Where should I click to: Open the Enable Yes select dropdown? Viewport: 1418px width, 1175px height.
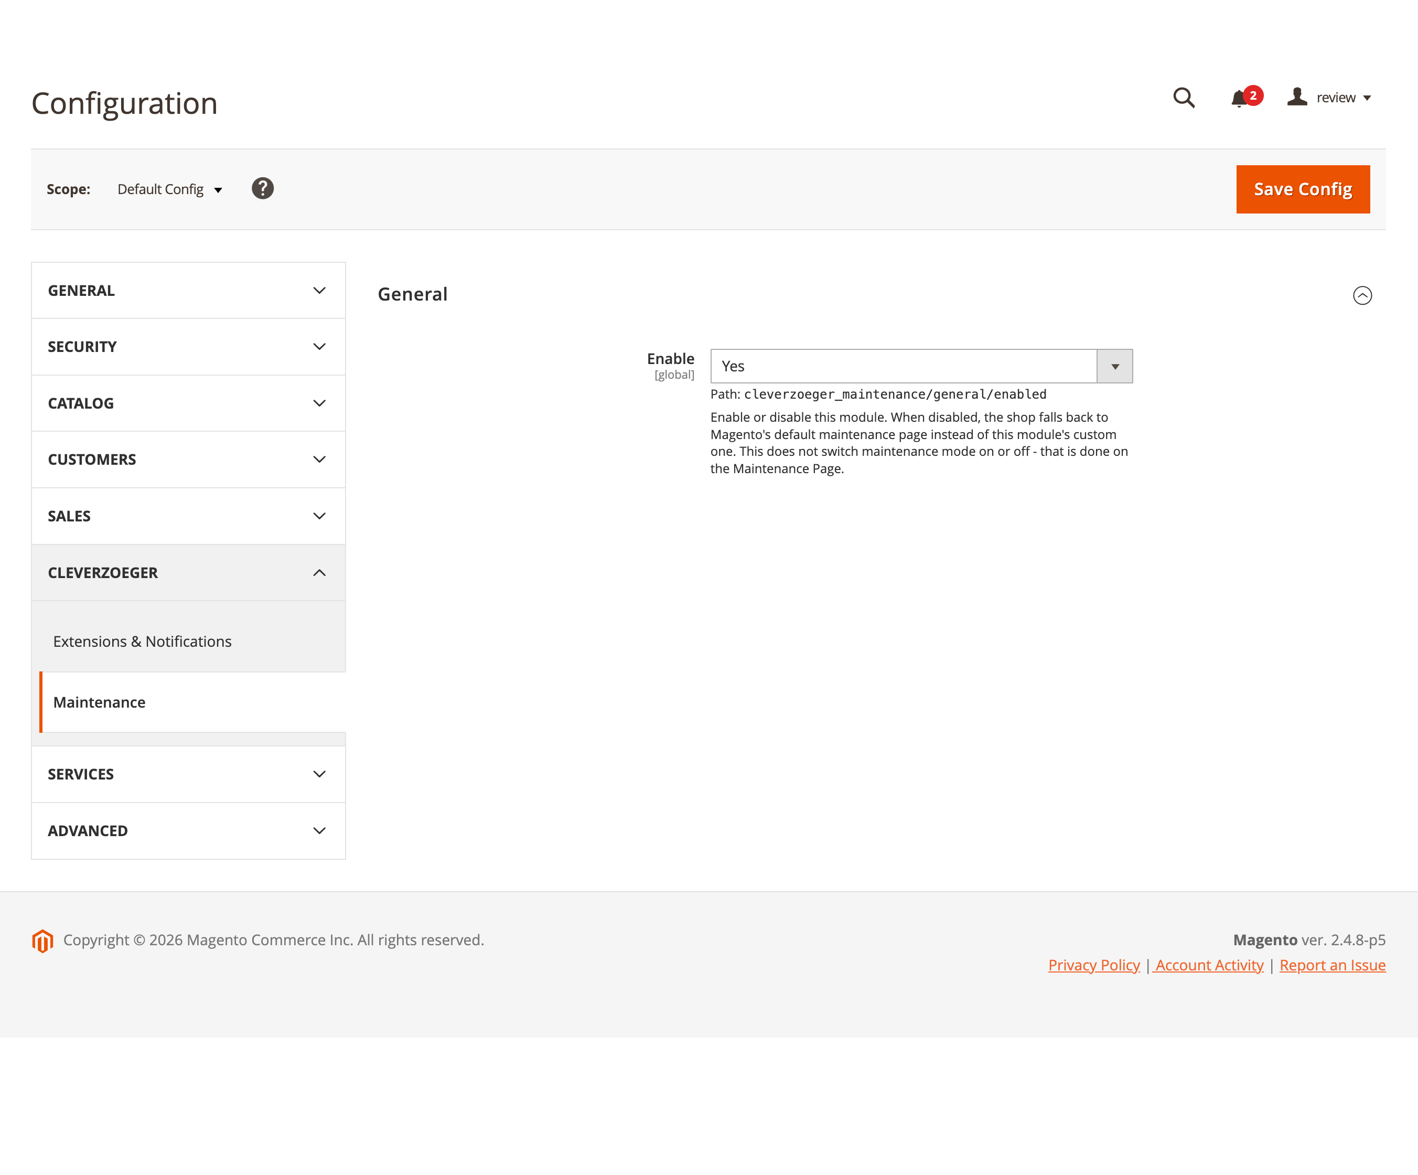pos(921,366)
